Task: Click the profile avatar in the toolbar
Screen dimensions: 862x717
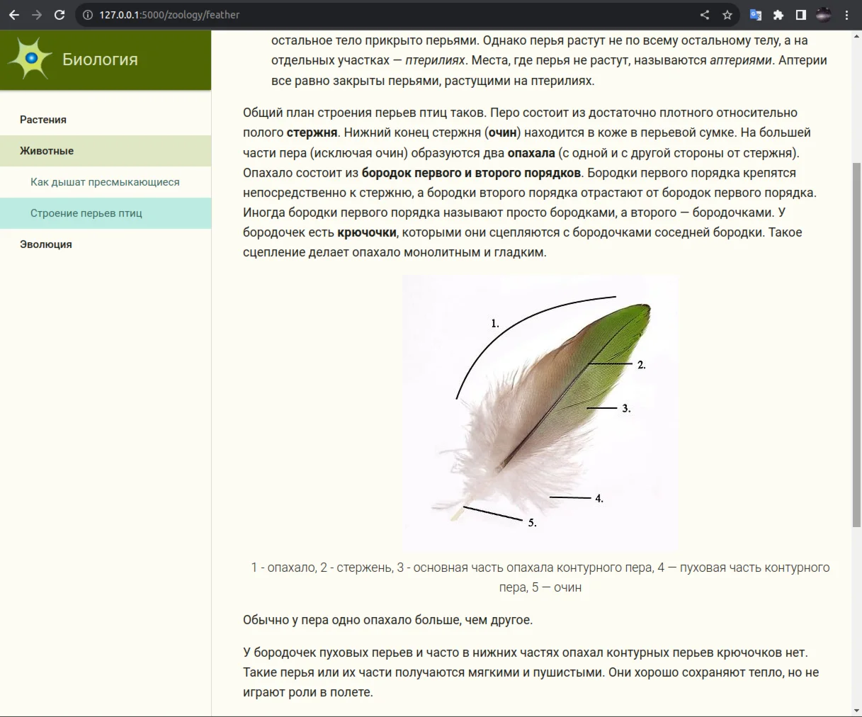Action: coord(824,15)
